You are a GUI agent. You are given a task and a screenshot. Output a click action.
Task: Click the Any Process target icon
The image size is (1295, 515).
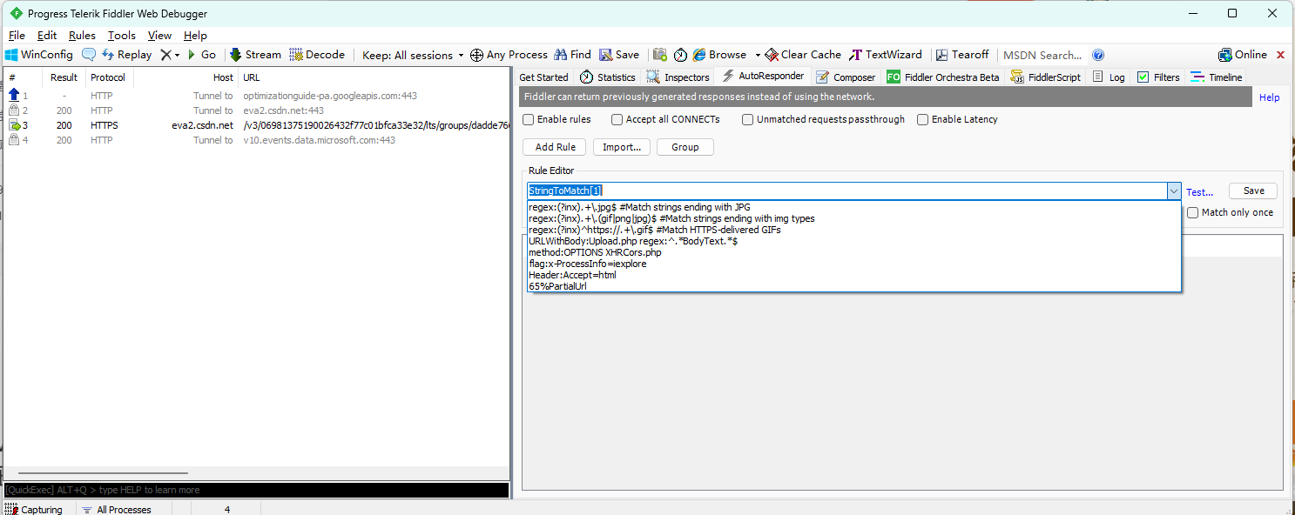click(476, 55)
